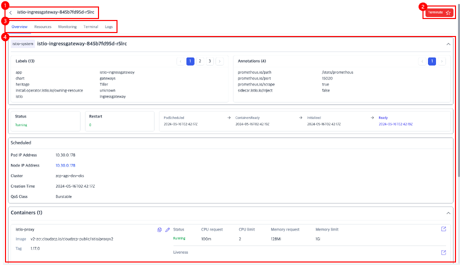Click the chart label key
The image size is (460, 265).
tap(20, 78)
